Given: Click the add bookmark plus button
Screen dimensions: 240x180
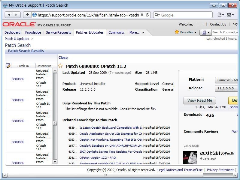Looking at the screenshot, I should click(27, 15).
